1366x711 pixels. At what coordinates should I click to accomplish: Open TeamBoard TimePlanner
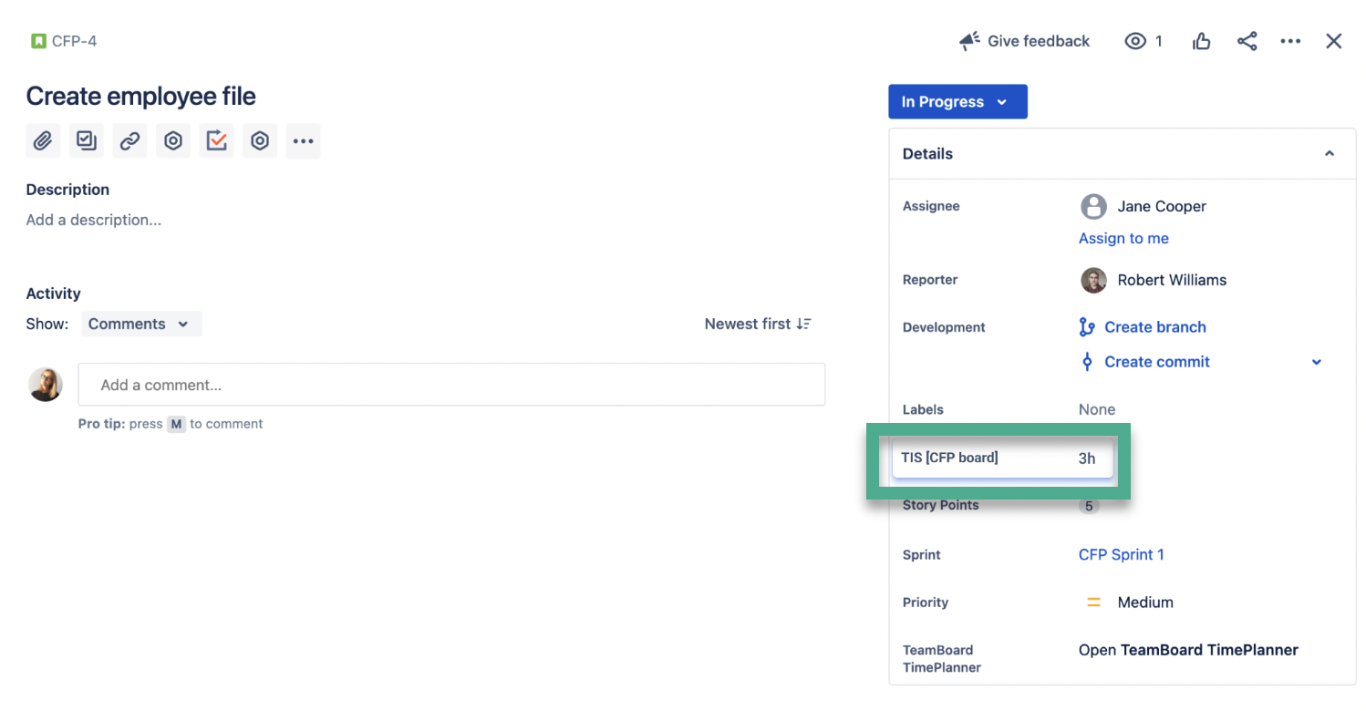click(x=1187, y=650)
